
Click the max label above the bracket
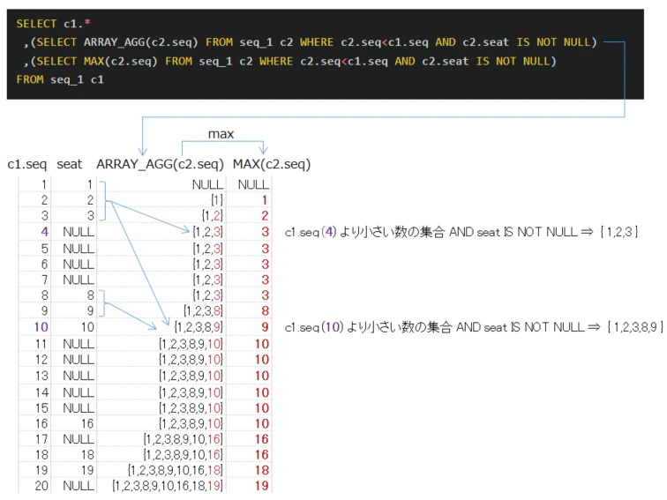click(x=221, y=134)
